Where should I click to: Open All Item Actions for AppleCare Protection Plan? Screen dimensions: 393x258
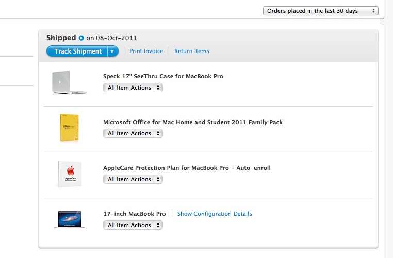(x=133, y=179)
